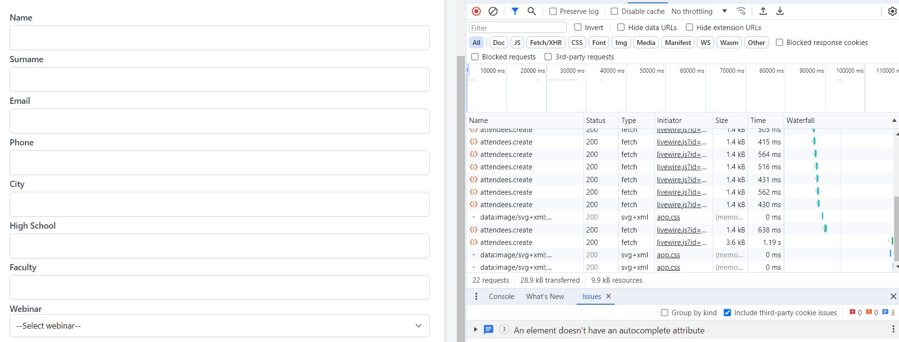899x342 pixels.
Task: Click the import HAR file upload icon
Action: click(763, 11)
